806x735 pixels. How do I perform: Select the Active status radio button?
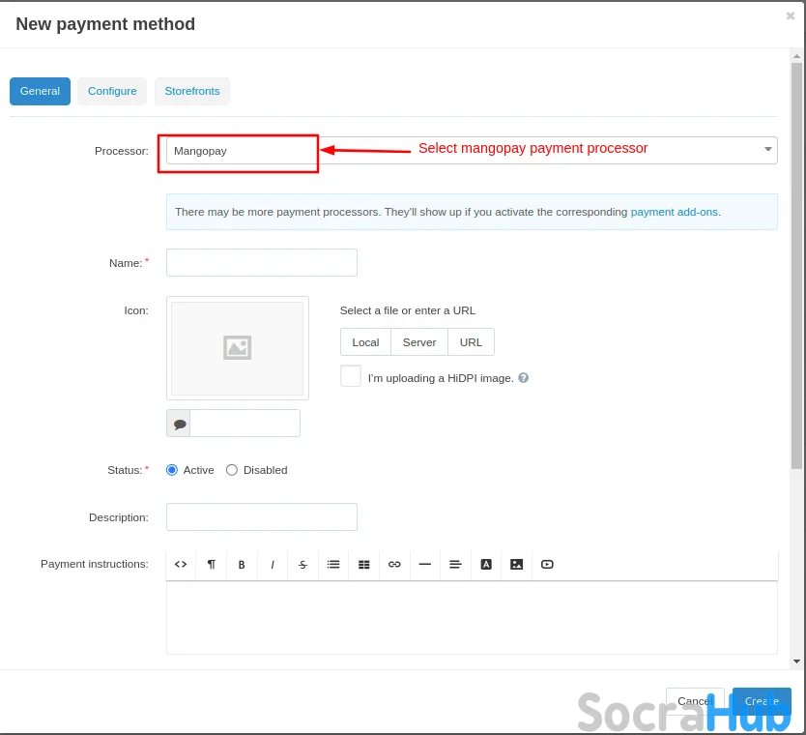[172, 470]
